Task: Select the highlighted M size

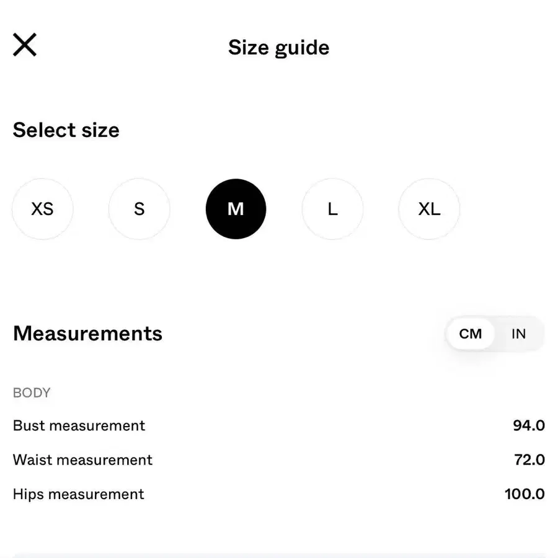Action: 236,209
